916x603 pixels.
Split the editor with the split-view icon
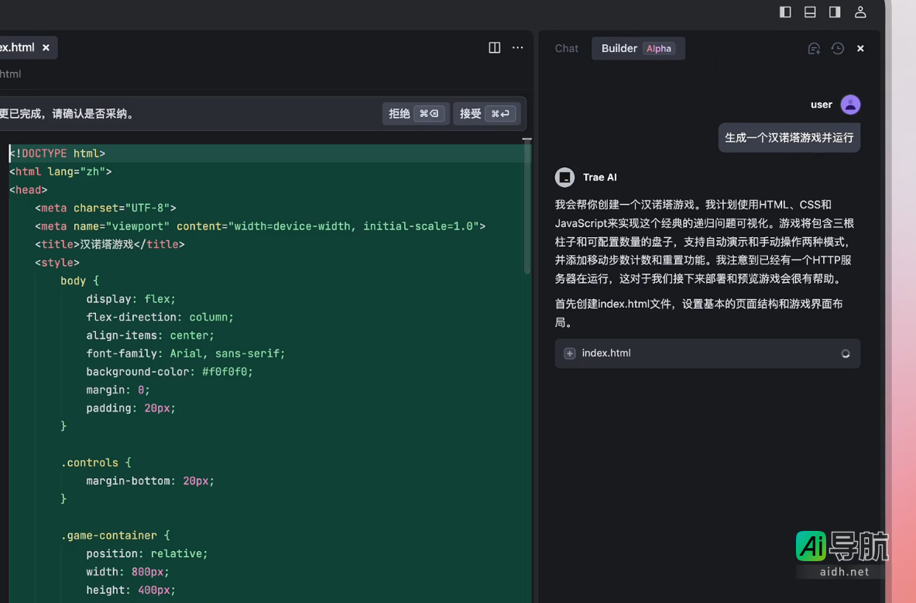pyautogui.click(x=494, y=47)
